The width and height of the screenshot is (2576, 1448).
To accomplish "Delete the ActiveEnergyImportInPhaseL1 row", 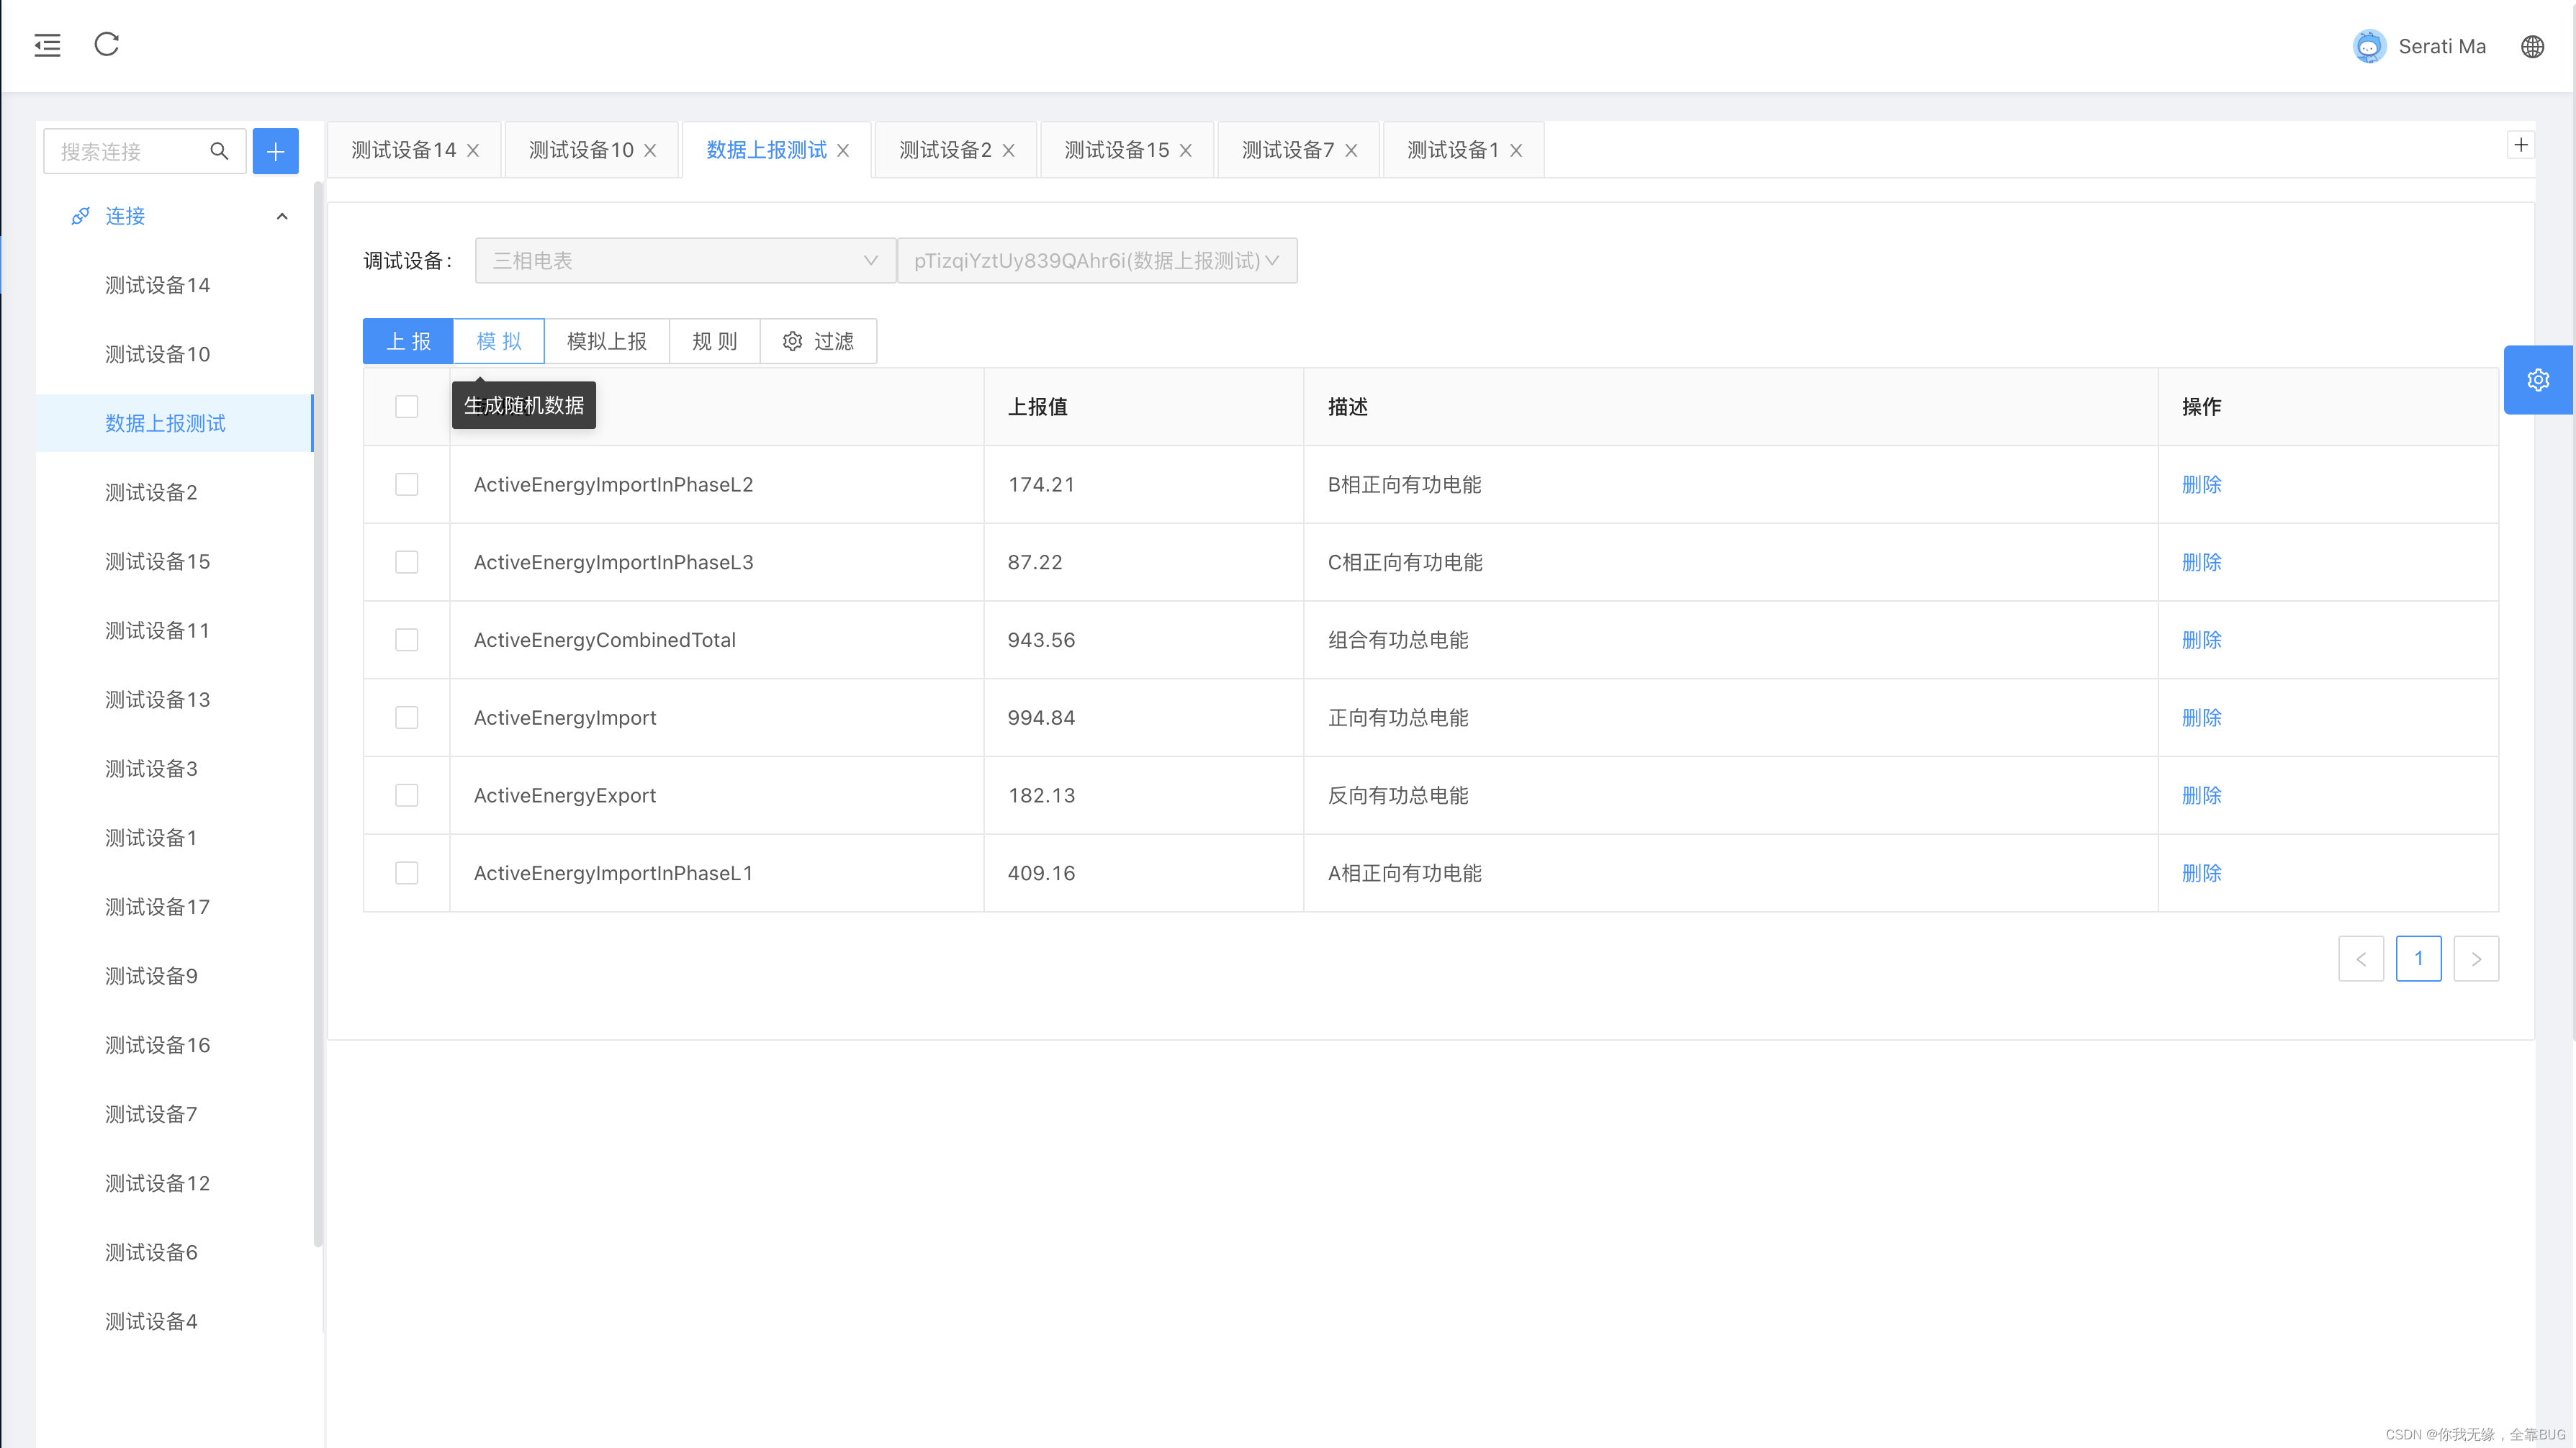I will click(2201, 874).
